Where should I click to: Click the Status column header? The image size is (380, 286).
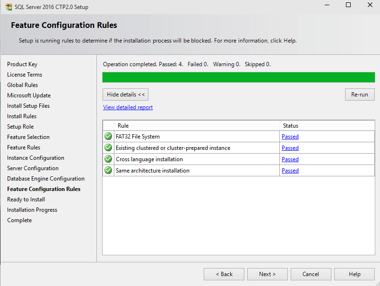coord(327,126)
